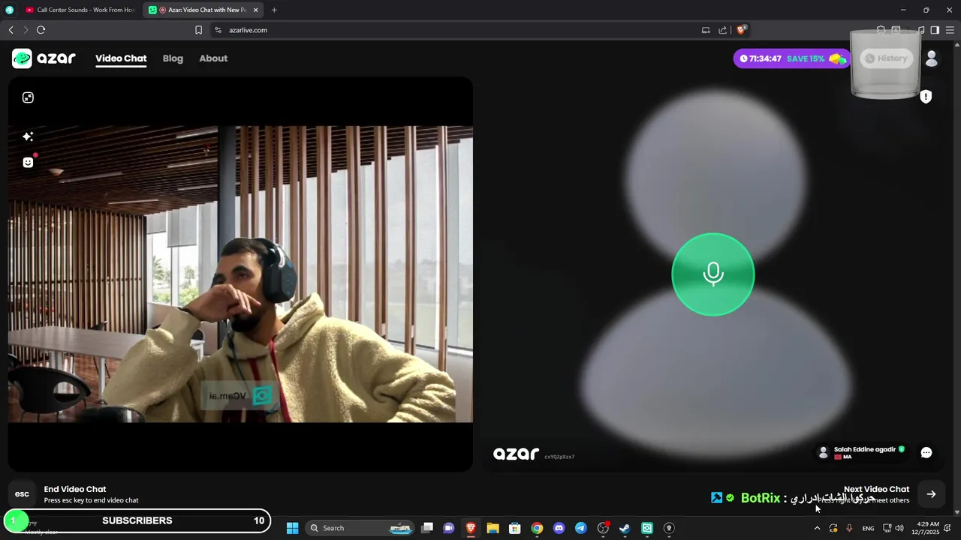This screenshot has height=540, width=961.
Task: Open the sparkle effects icon
Action: click(x=28, y=136)
